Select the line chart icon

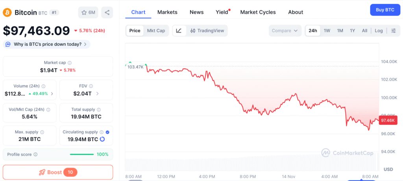pos(179,31)
